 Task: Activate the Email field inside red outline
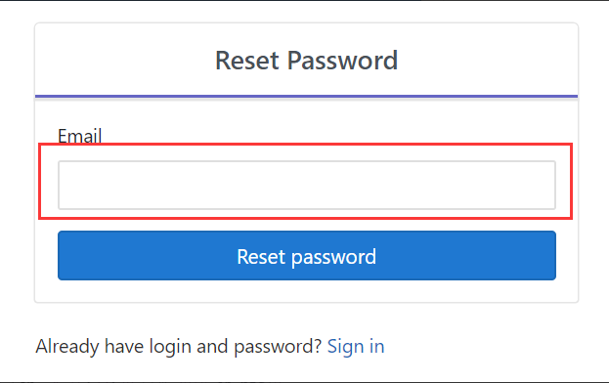[307, 185]
